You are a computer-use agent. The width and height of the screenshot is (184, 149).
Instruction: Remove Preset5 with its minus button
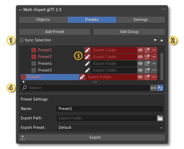[154, 70]
